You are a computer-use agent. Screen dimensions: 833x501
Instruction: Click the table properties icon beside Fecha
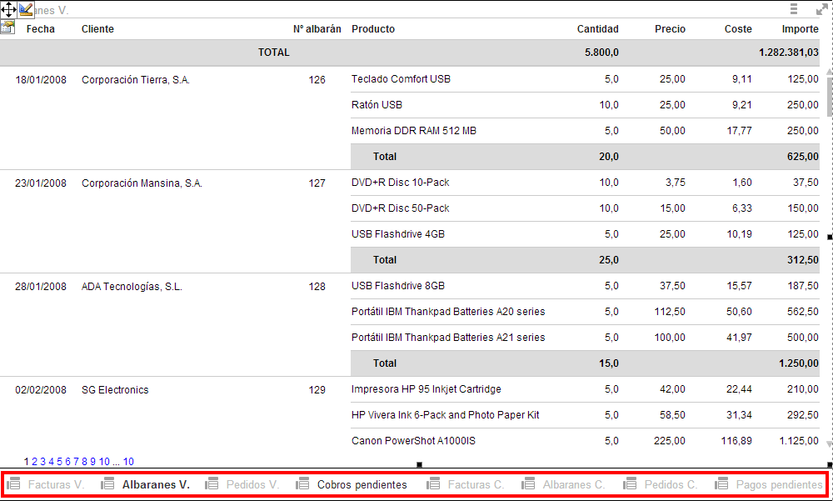click(7, 28)
